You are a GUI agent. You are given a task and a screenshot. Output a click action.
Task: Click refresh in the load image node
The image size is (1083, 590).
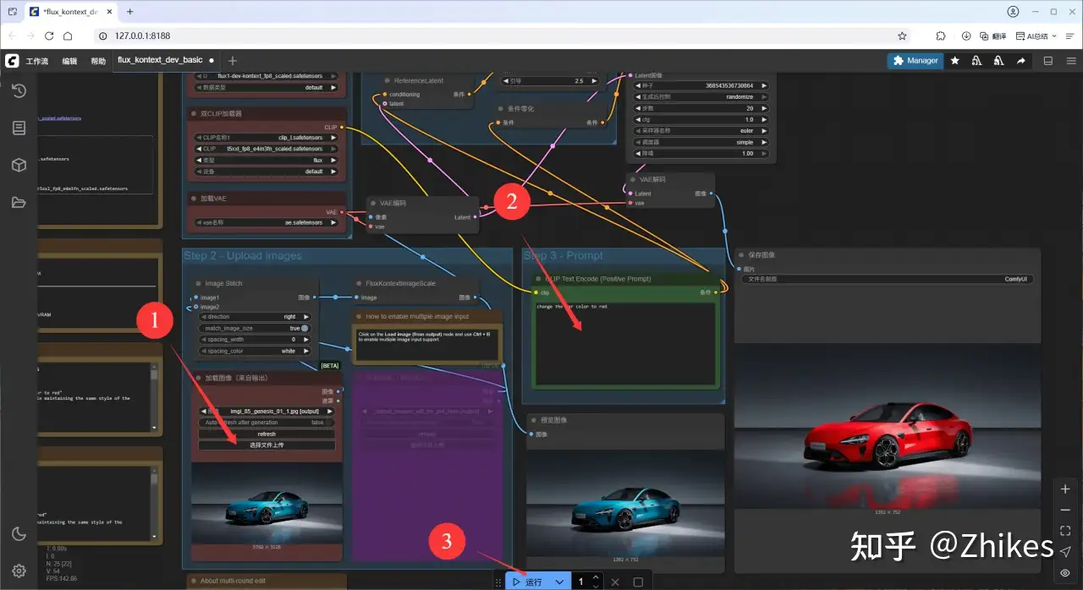(x=267, y=434)
